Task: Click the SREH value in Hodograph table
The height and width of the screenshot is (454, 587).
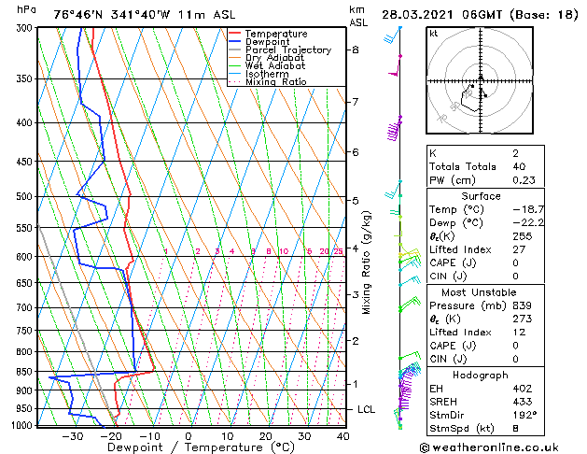Action: (523, 402)
